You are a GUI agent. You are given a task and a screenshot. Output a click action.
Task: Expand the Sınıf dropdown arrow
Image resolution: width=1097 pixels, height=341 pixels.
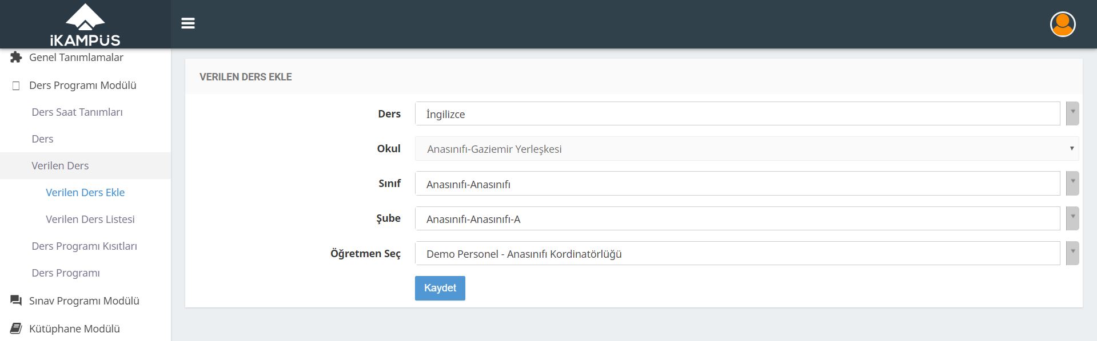[x=1072, y=184]
